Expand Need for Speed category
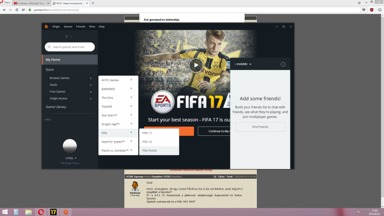The image size is (384, 216). pos(118,142)
